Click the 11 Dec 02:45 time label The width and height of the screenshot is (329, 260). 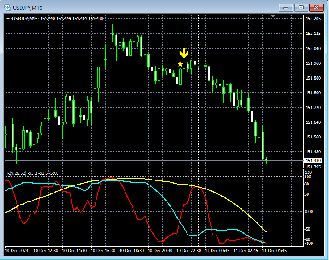(246, 251)
